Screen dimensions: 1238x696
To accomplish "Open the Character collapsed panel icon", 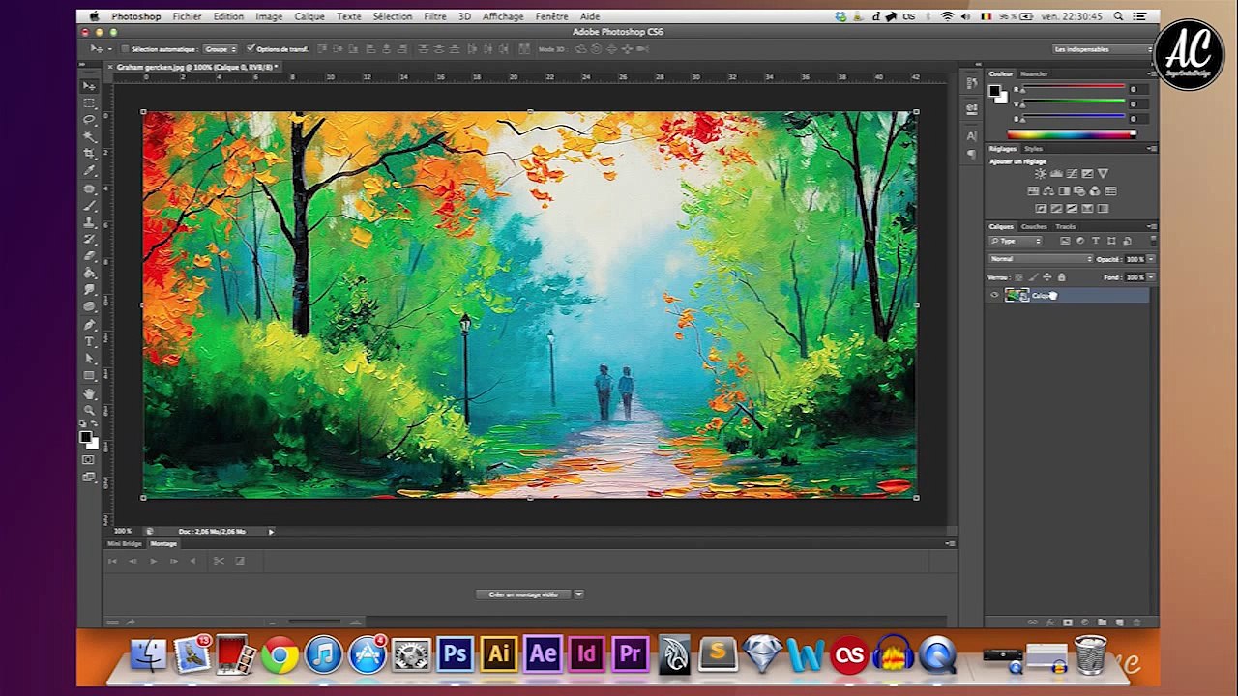I will click(x=971, y=135).
